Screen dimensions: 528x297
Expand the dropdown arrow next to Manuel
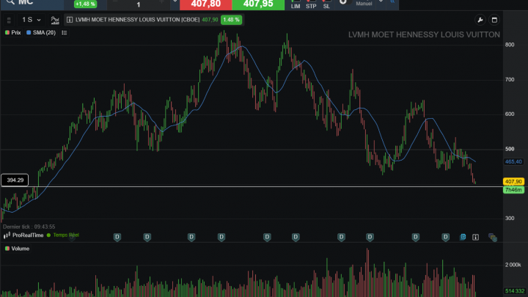(x=381, y=1)
